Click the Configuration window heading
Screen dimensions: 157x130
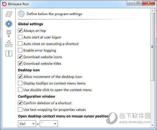(x=37, y=97)
